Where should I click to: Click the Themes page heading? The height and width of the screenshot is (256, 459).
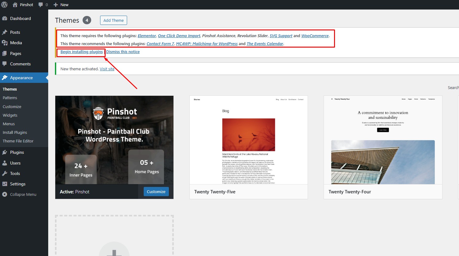(67, 20)
